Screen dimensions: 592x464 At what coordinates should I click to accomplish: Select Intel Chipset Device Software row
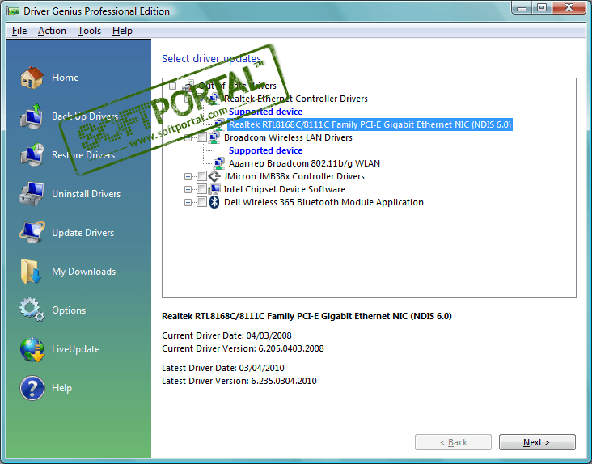[x=285, y=189]
